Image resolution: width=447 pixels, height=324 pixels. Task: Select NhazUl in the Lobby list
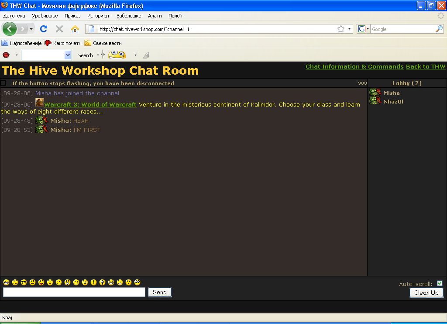point(393,102)
